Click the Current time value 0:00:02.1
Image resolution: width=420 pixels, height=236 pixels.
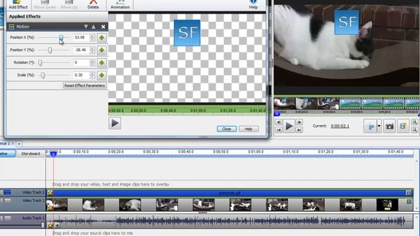coord(340,126)
